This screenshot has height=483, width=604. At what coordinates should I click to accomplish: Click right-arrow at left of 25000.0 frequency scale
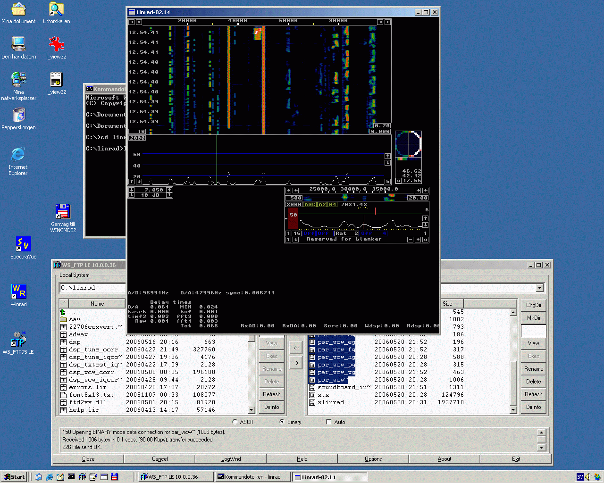pos(288,190)
